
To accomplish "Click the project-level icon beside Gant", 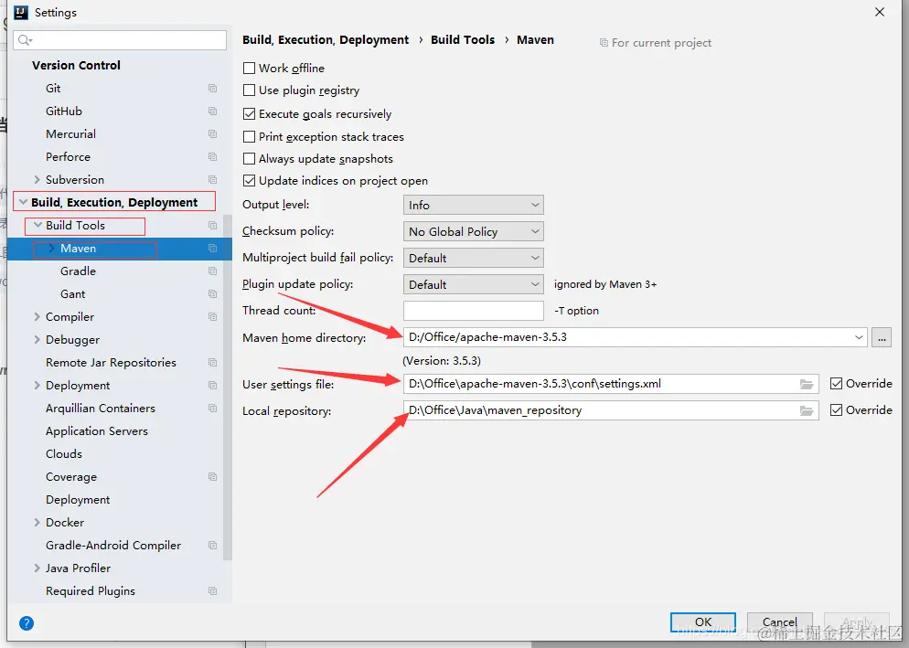I will (x=212, y=294).
